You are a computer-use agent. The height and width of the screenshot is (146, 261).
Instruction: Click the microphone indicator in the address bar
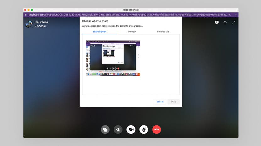[236, 15]
